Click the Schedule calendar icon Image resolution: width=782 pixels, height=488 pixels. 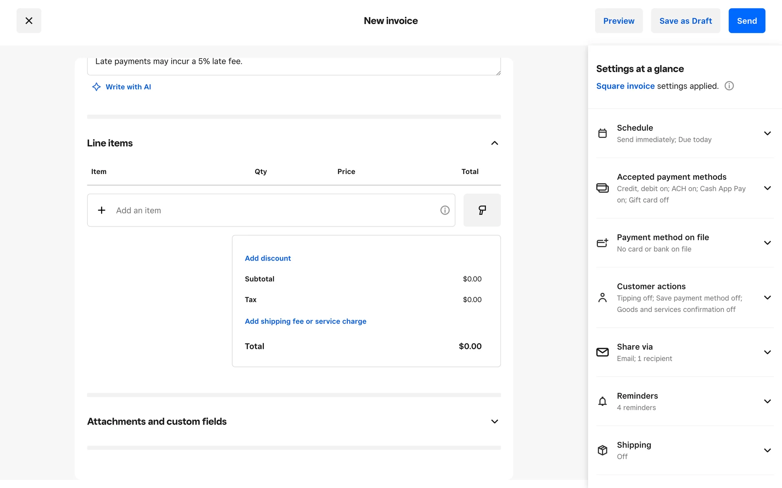click(x=602, y=133)
